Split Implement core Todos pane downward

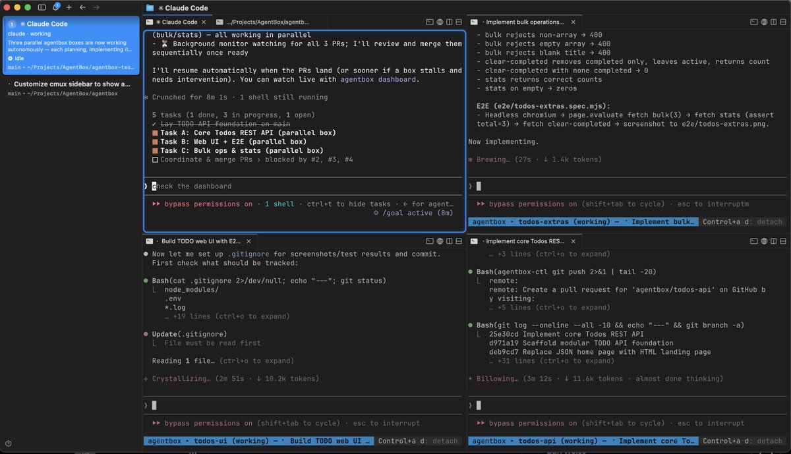click(784, 241)
